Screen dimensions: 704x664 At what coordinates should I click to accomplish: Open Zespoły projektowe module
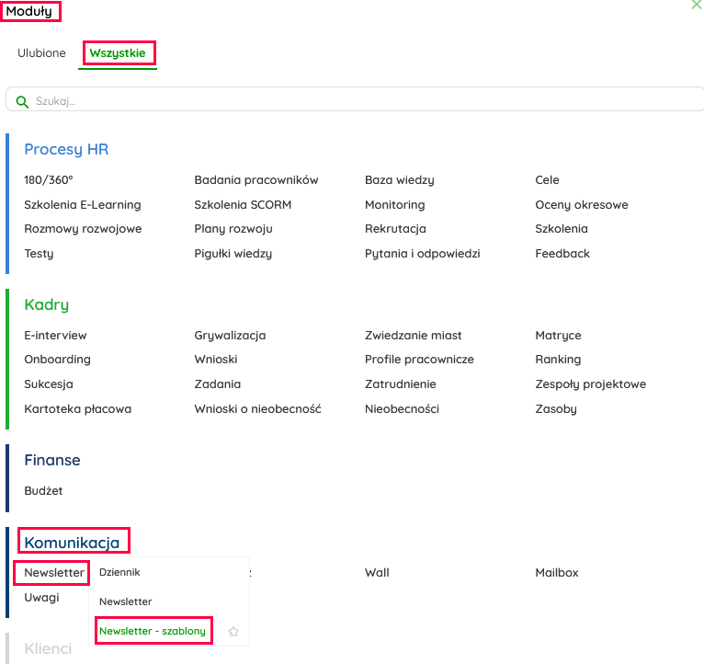point(590,384)
